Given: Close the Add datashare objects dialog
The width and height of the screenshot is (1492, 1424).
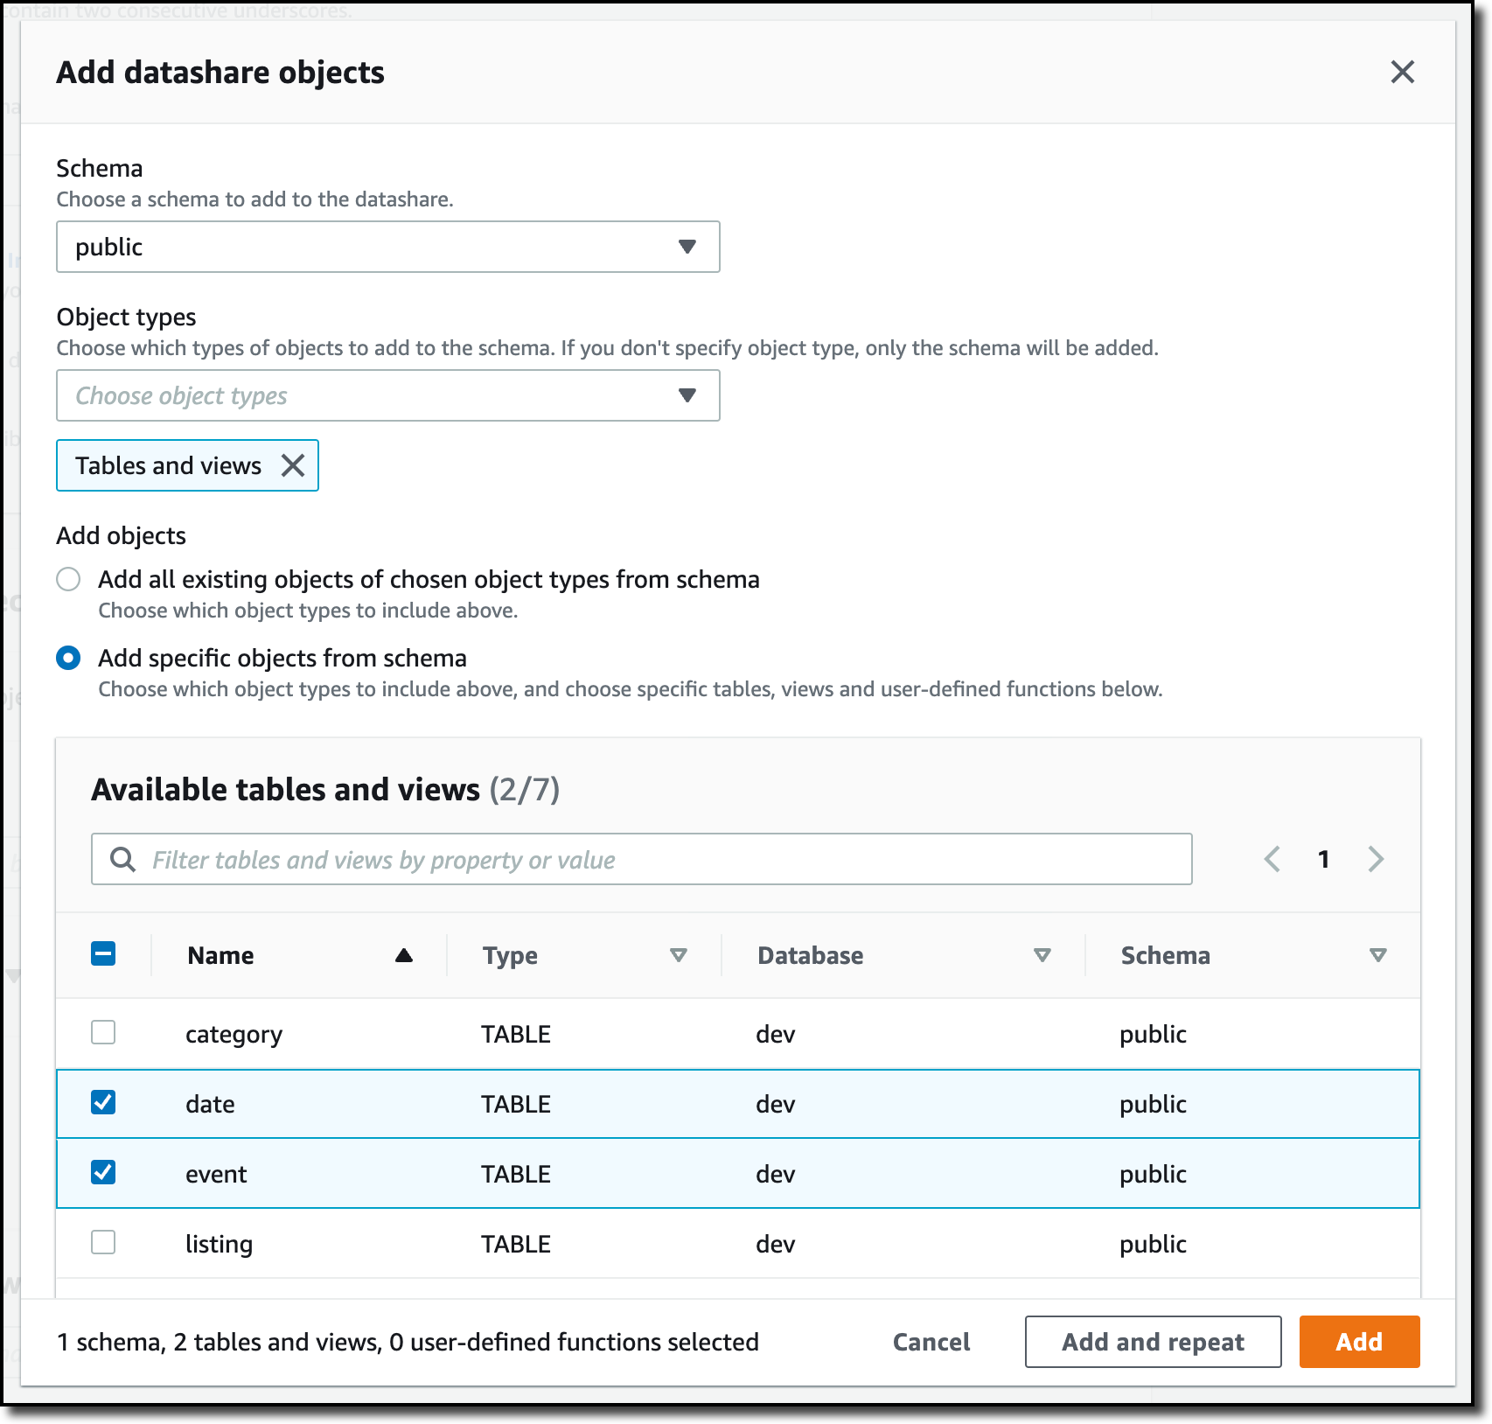Looking at the screenshot, I should [1402, 72].
